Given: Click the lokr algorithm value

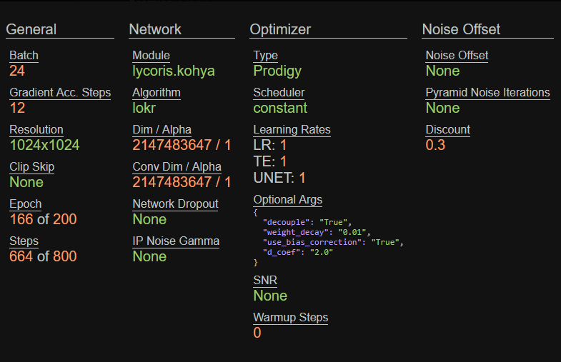Looking at the screenshot, I should click(x=144, y=108).
